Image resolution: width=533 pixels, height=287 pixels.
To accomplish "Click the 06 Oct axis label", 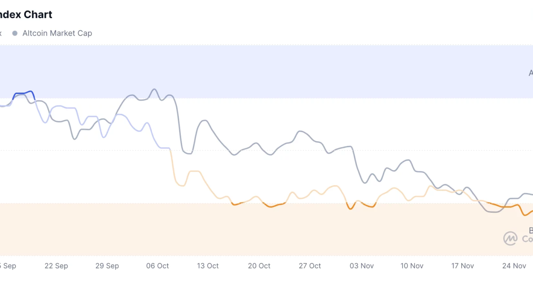I will pyautogui.click(x=157, y=266).
